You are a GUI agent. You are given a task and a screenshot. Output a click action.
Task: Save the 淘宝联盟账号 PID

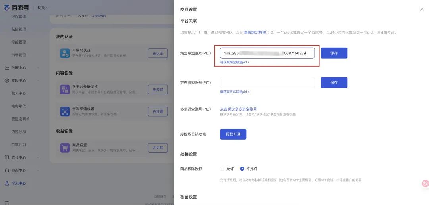334,53
